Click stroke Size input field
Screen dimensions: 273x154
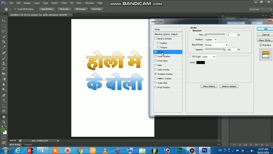coord(232,35)
